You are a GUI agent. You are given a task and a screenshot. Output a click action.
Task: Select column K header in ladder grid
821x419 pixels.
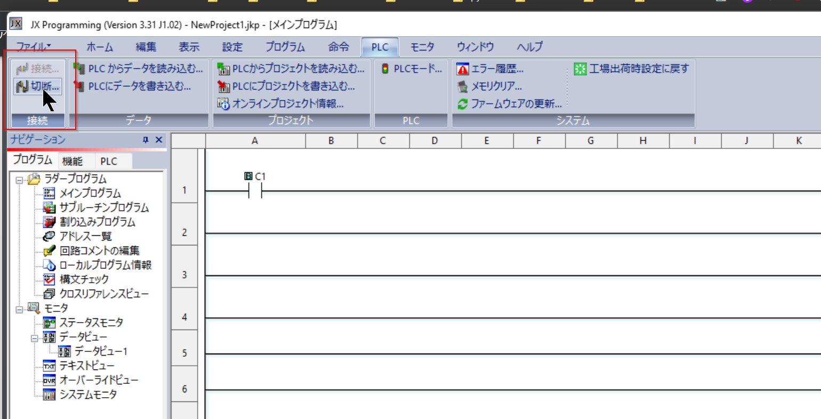coord(799,141)
